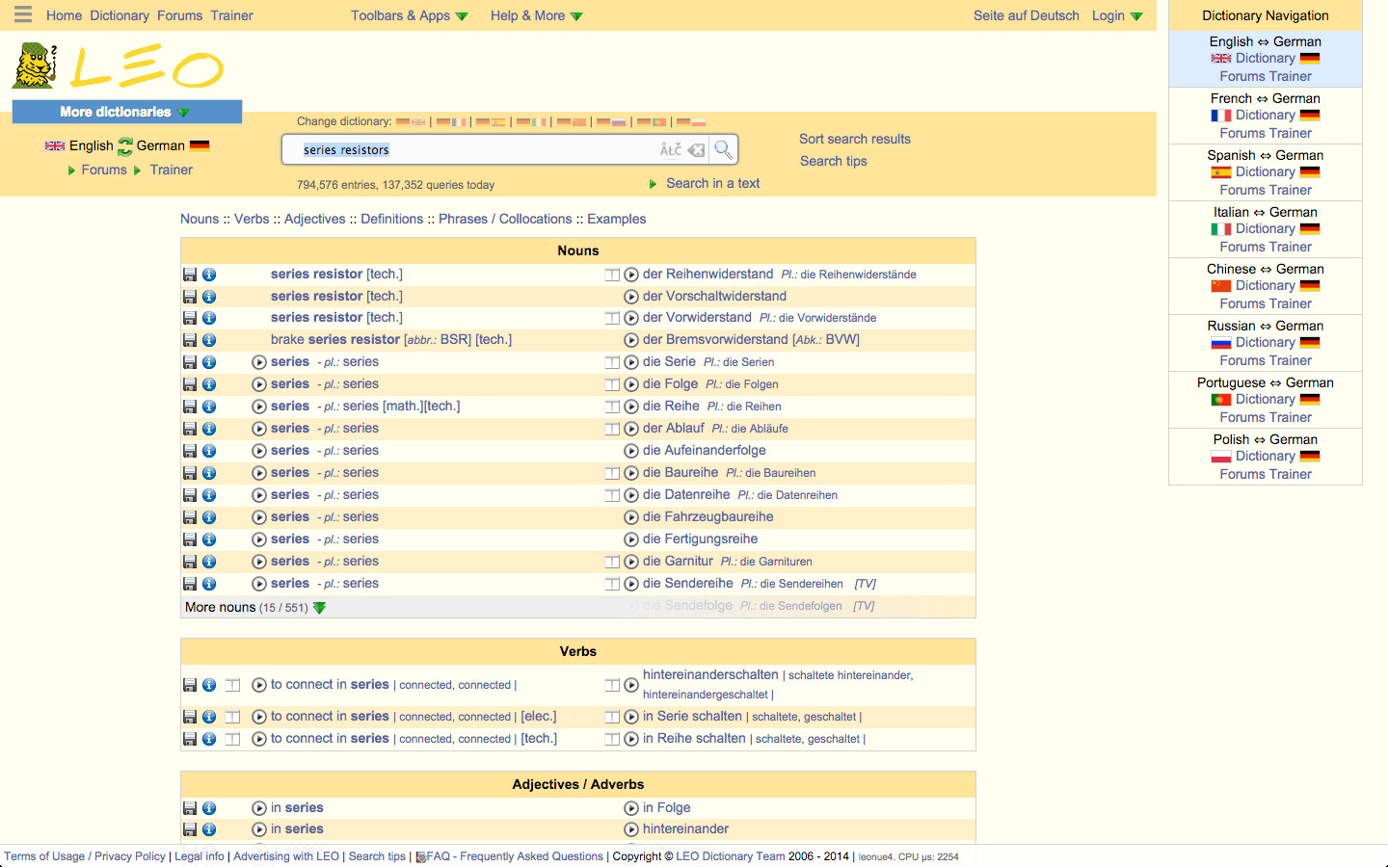Open Spanish ⇔ German Forums link

(x=1242, y=190)
